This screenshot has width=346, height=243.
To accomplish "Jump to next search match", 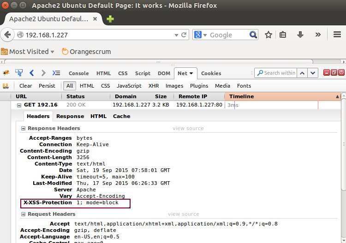I will tap(313, 73).
